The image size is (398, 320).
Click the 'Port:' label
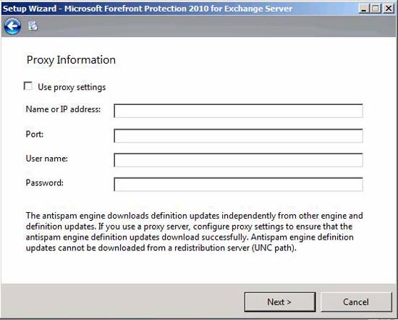35,134
